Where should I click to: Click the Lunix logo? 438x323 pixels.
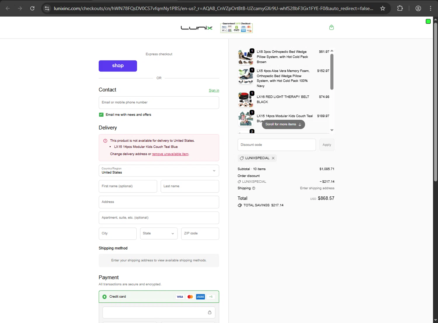click(197, 28)
